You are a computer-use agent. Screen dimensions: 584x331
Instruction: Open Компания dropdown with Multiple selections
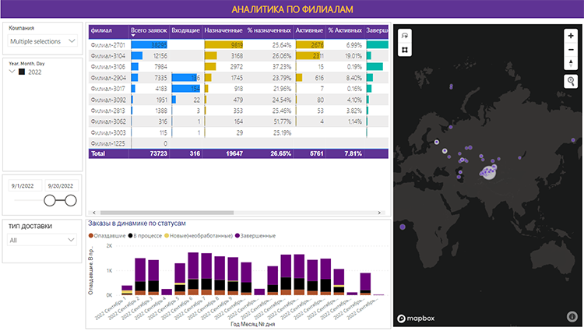pyautogui.click(x=41, y=40)
